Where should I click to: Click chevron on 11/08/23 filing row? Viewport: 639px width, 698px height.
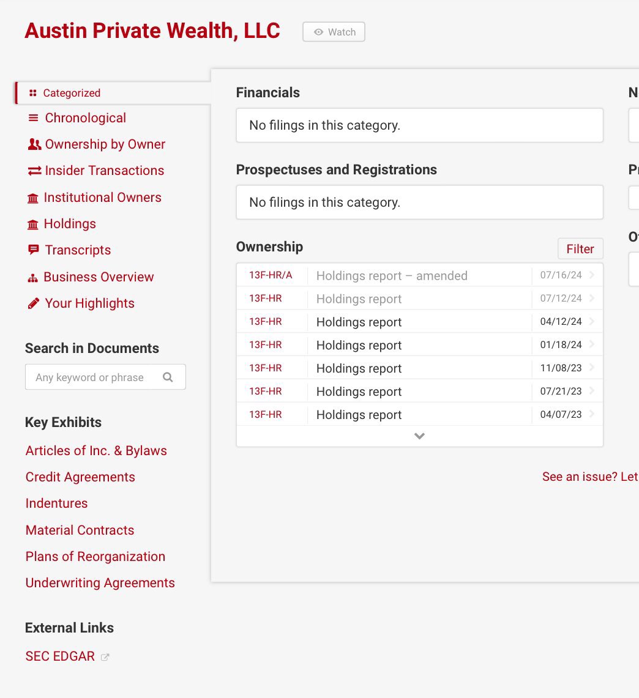[592, 368]
